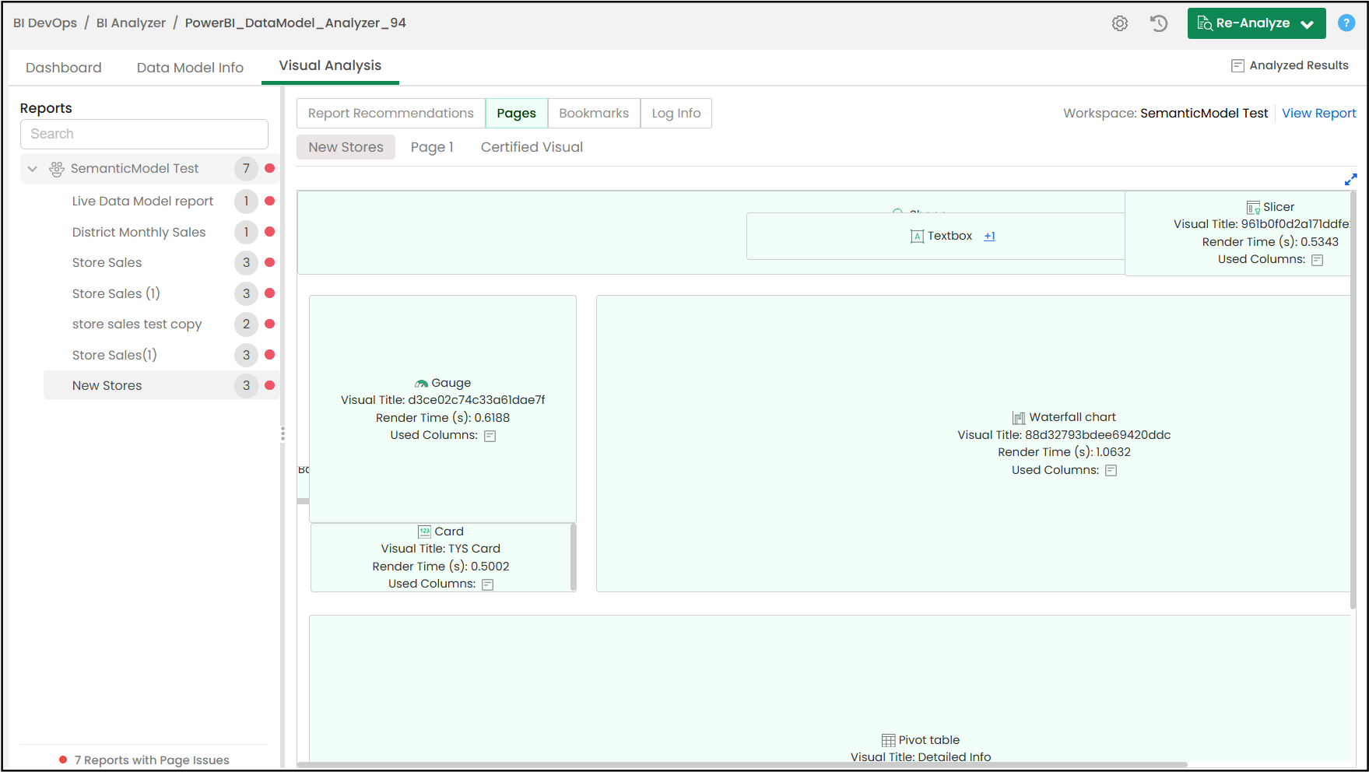Click the Gauge visual type icon

pyautogui.click(x=421, y=384)
